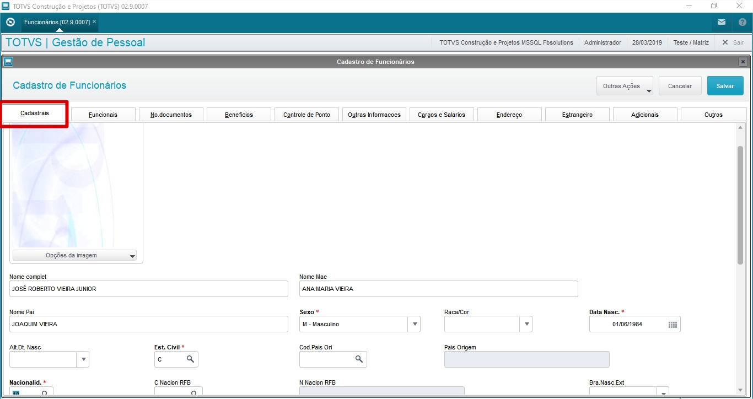Open the mail envelope icon
The height and width of the screenshot is (399, 753).
pyautogui.click(x=722, y=22)
